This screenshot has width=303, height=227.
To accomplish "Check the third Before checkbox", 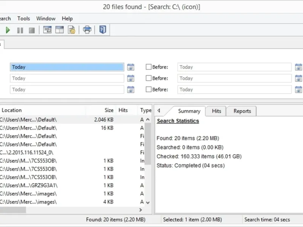I will (x=149, y=90).
